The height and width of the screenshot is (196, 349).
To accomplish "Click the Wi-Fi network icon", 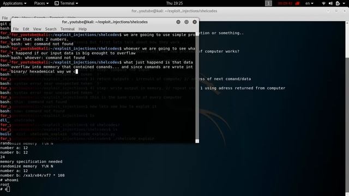I will pyautogui.click(x=323, y=3).
